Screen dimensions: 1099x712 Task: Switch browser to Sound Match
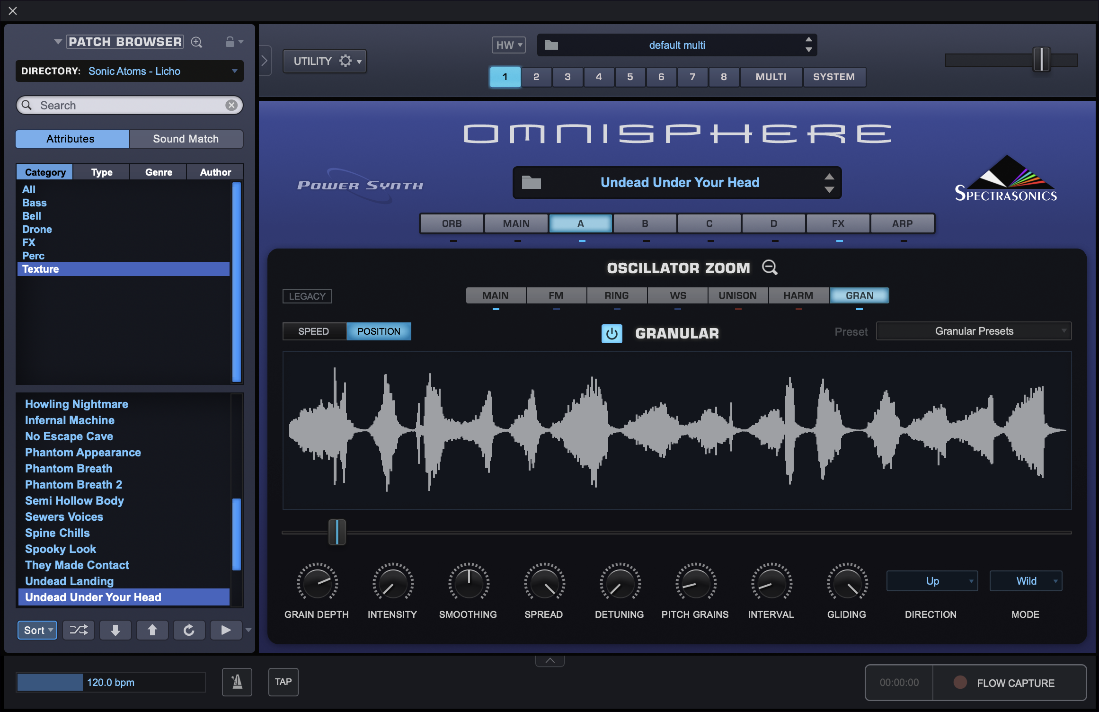[x=186, y=139]
